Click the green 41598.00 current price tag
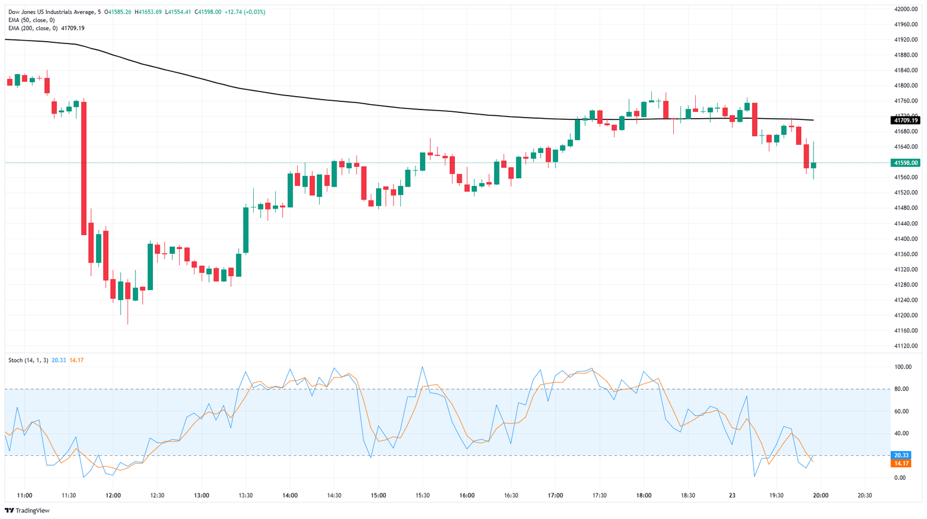The image size is (927, 519). (x=906, y=163)
